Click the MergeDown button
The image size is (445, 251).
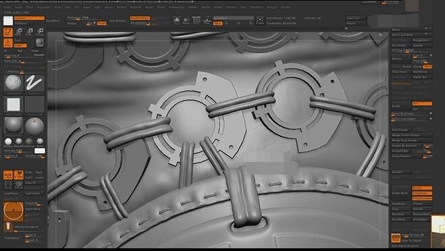[422, 40]
